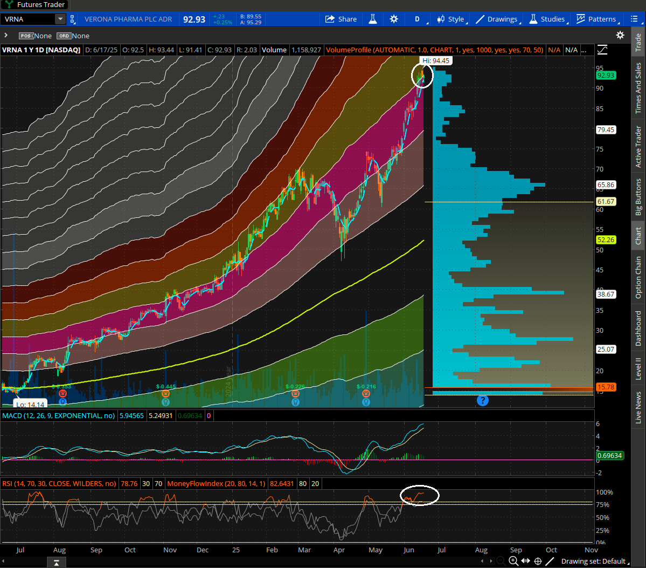Screen dimensions: 646x568
Task: Click the VolumeProfile study label
Action: (434, 50)
